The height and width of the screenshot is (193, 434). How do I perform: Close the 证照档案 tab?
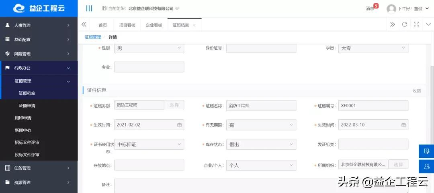point(194,25)
